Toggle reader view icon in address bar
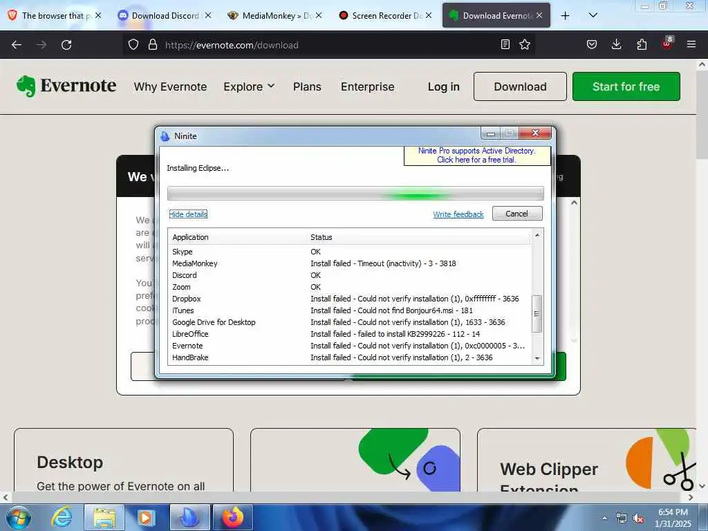Viewport: 708px width, 531px height. pyautogui.click(x=505, y=44)
